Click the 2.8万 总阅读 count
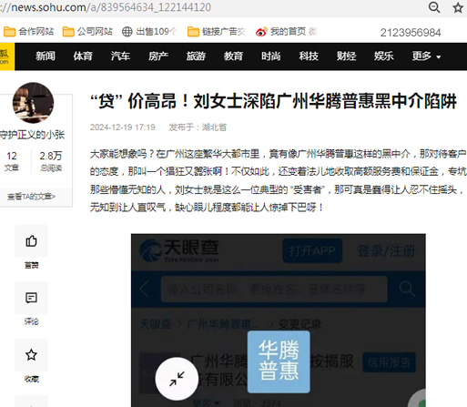Image resolution: width=467 pixels, height=407 pixels. point(51,161)
